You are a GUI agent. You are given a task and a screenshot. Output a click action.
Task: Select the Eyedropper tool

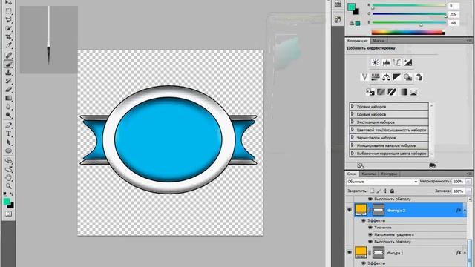point(8,45)
